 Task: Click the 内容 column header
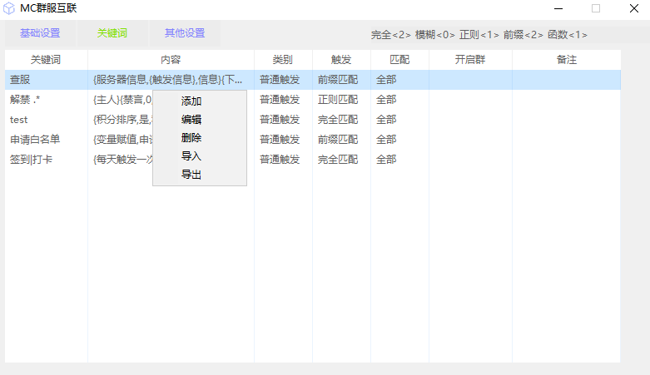pos(171,60)
